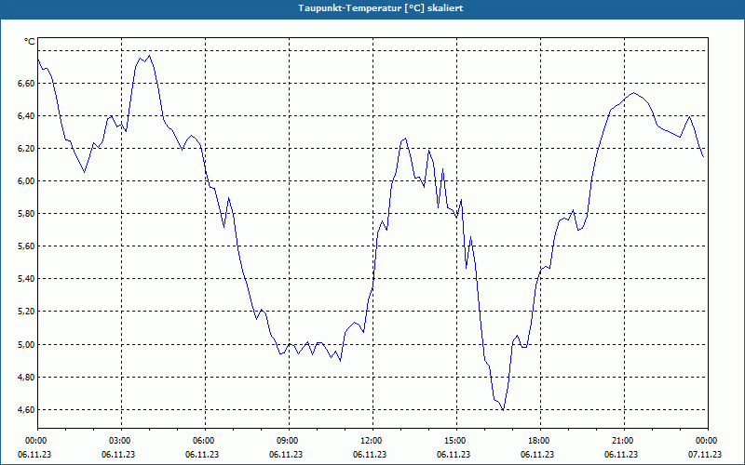Click the 5,40 y-axis value

pyautogui.click(x=26, y=279)
